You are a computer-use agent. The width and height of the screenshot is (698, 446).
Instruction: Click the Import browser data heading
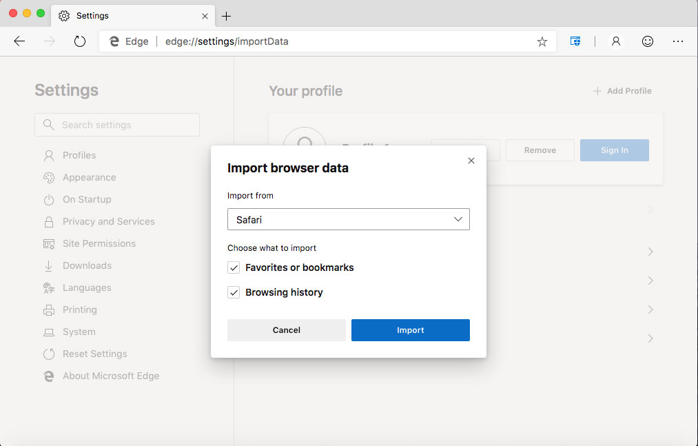coord(288,168)
